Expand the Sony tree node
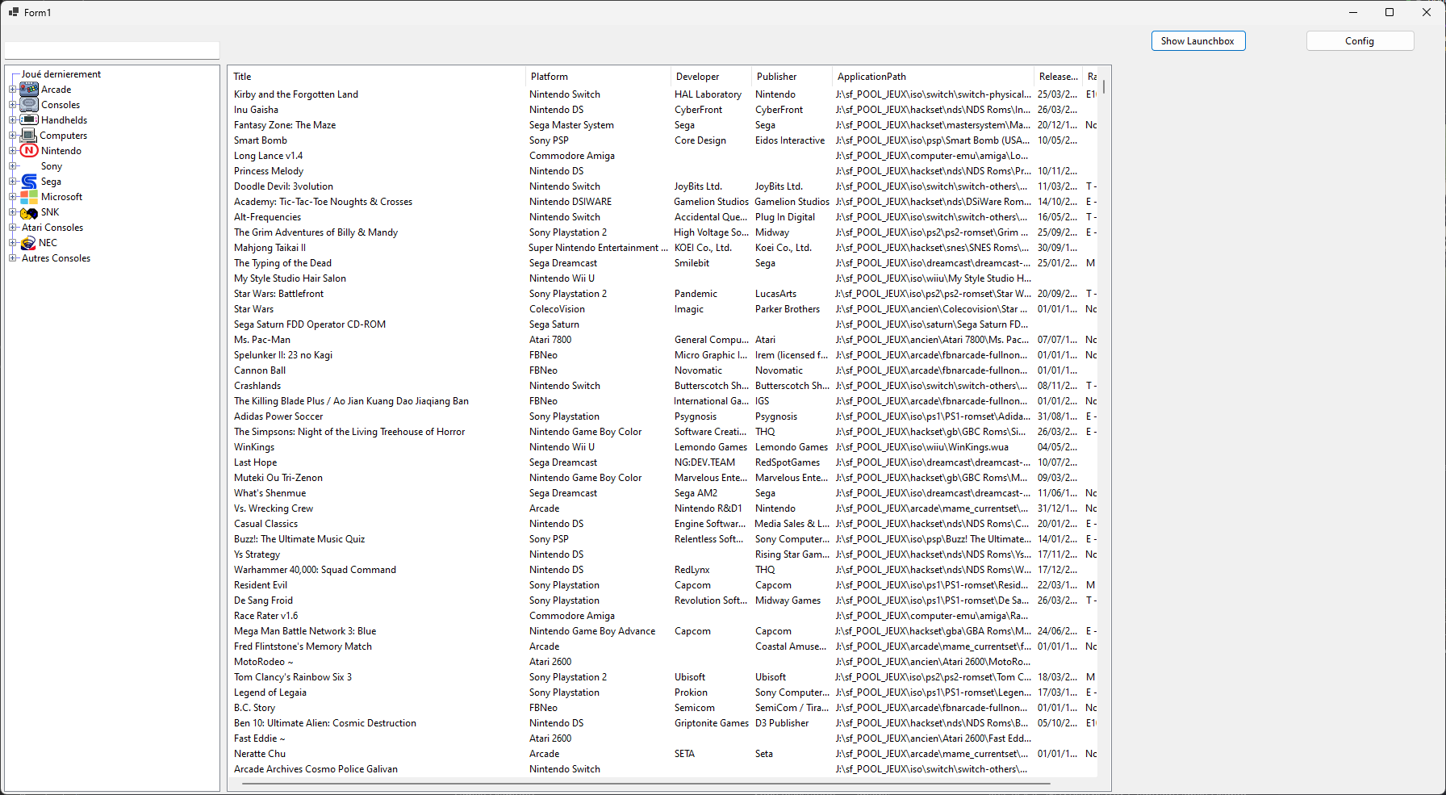The width and height of the screenshot is (1446, 795). click(13, 166)
